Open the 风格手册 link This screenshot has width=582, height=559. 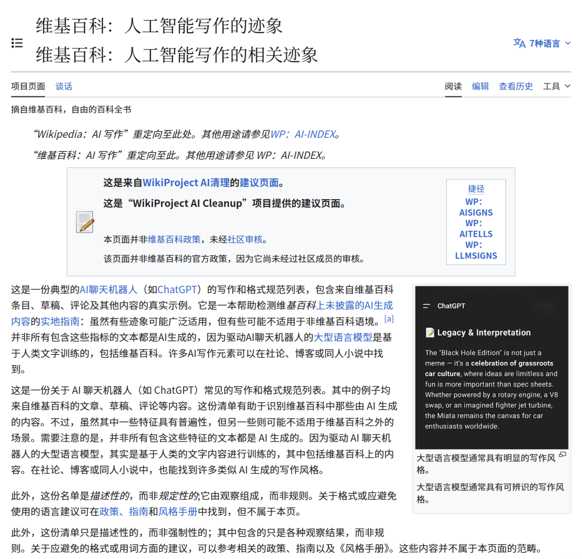(x=178, y=512)
